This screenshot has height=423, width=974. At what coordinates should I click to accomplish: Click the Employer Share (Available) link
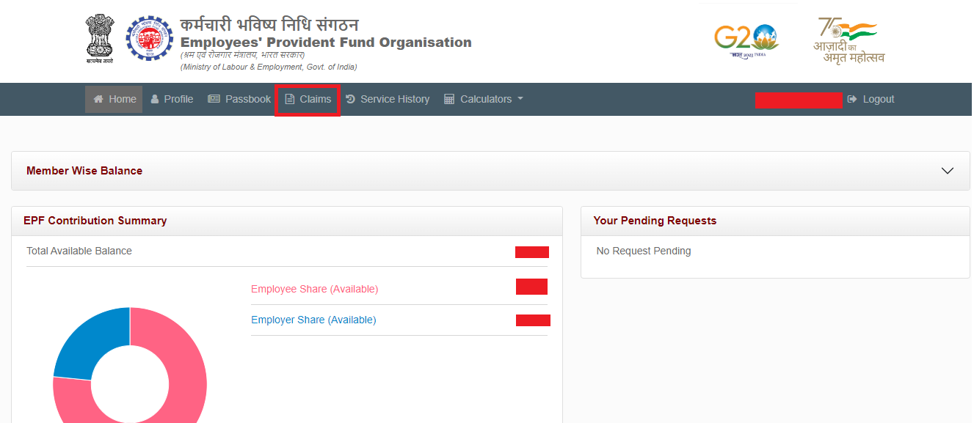pyautogui.click(x=313, y=320)
